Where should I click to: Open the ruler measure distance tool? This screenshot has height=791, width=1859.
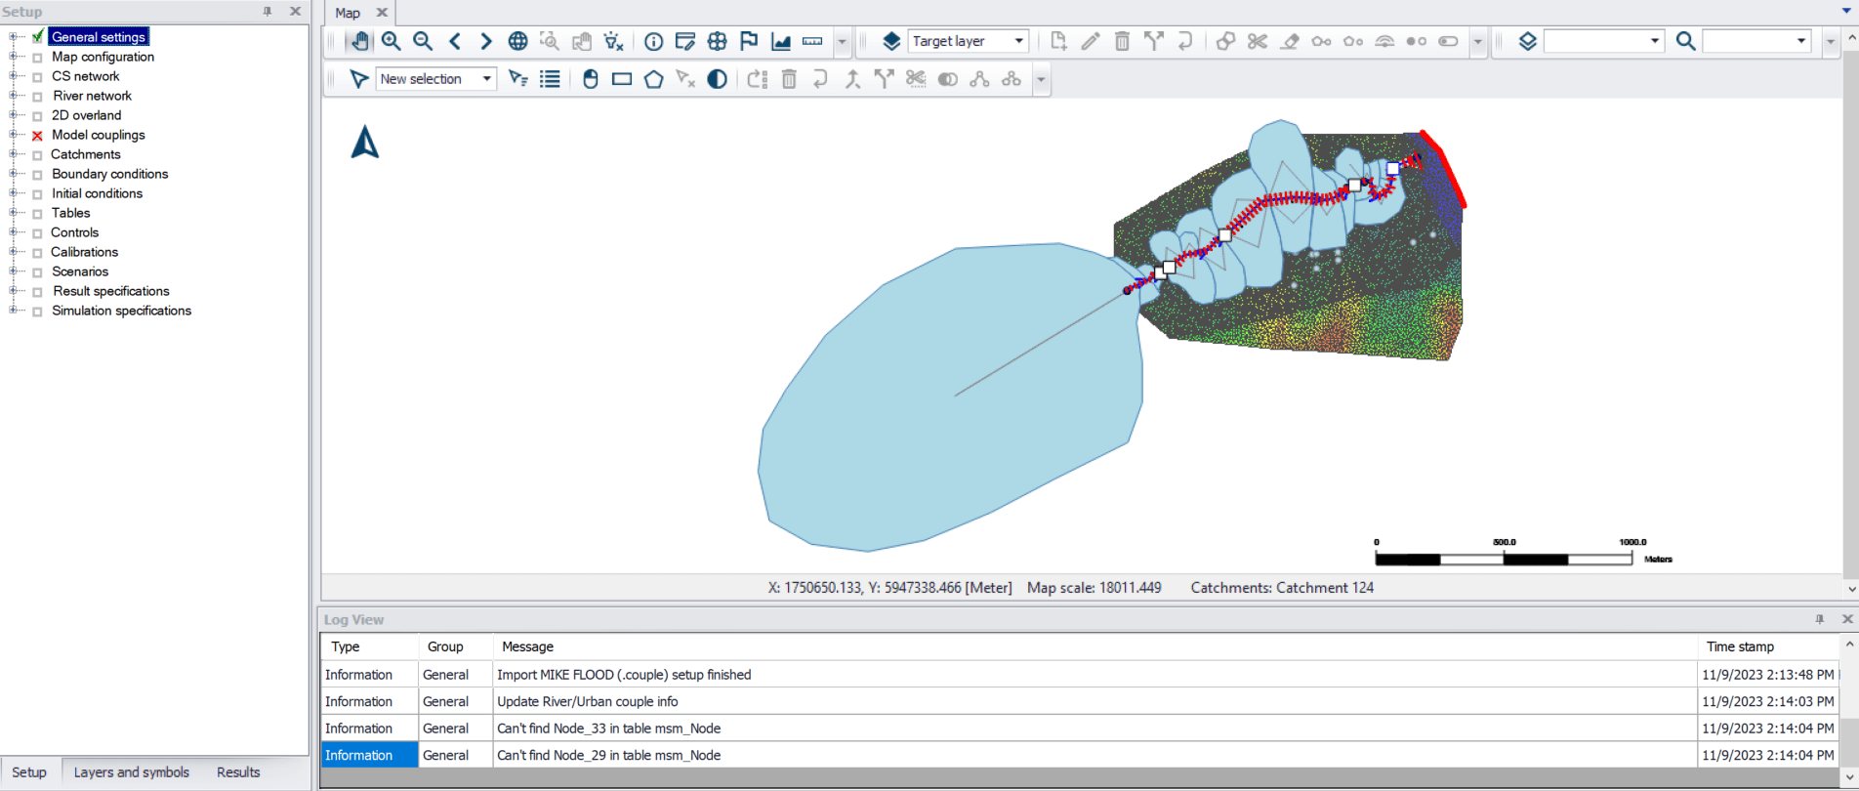coord(812,41)
